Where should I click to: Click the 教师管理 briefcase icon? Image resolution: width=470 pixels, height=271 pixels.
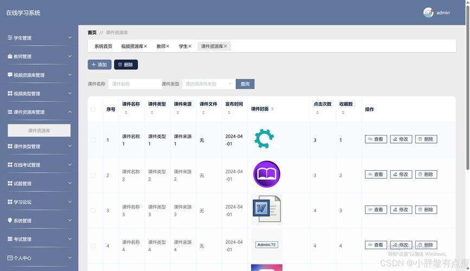click(10, 56)
